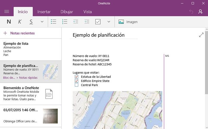Toggle bold formatting (N)
208x129 pixels.
pos(9,22)
